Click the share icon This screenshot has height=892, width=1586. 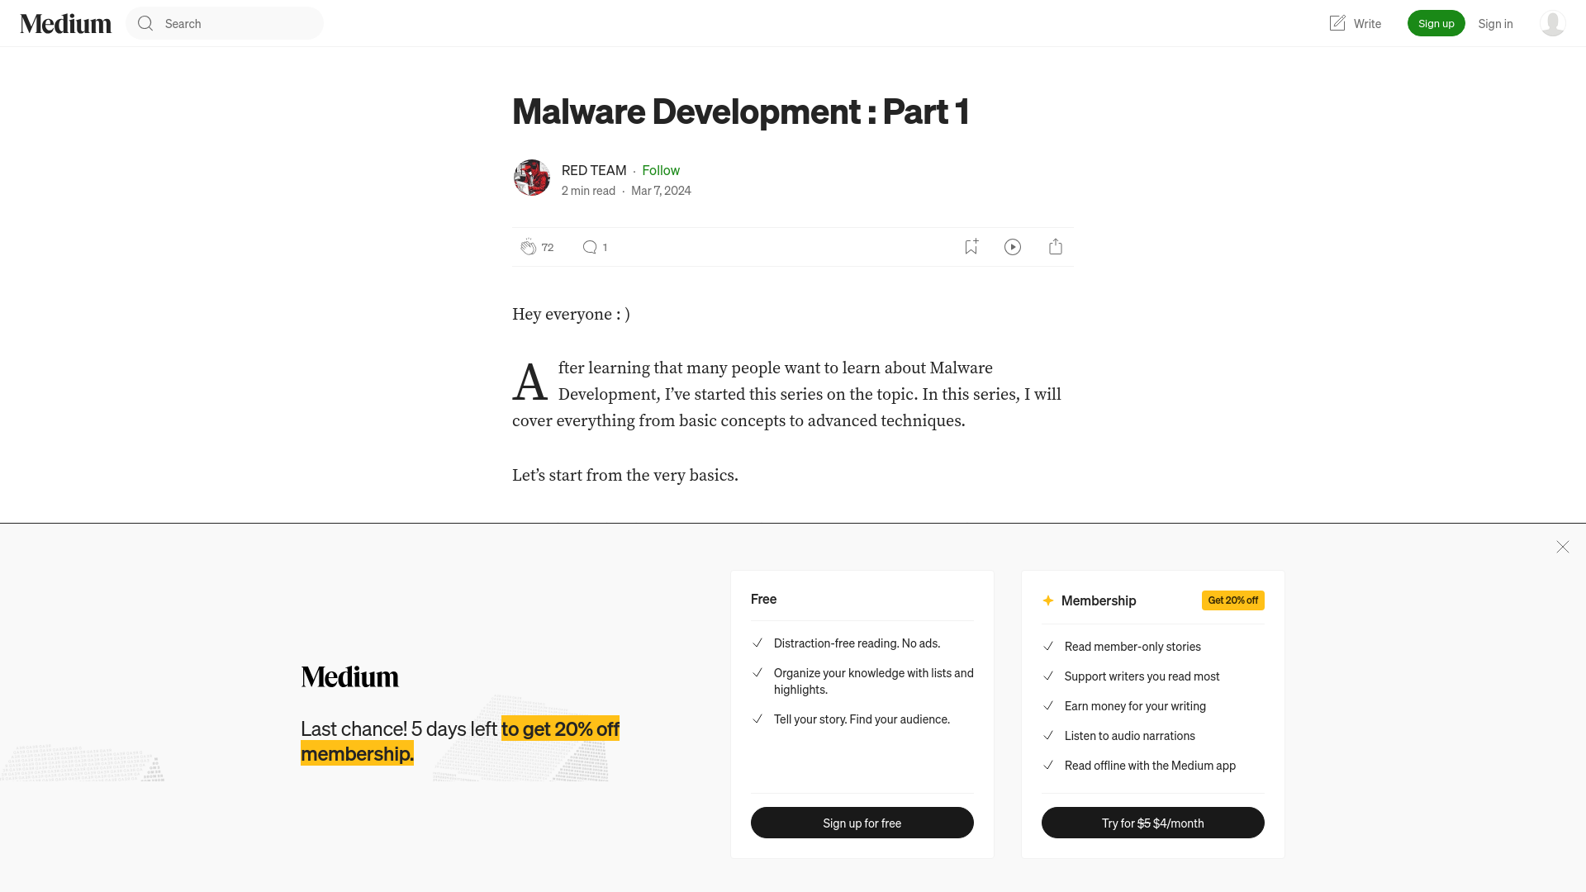1056,246
